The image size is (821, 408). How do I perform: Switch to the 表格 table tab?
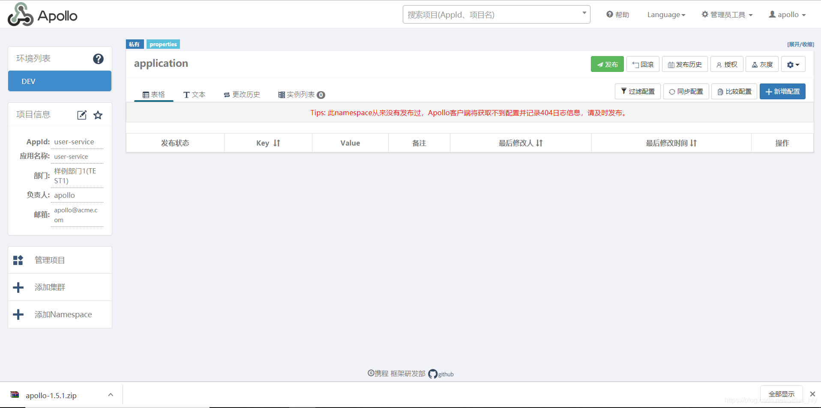154,95
